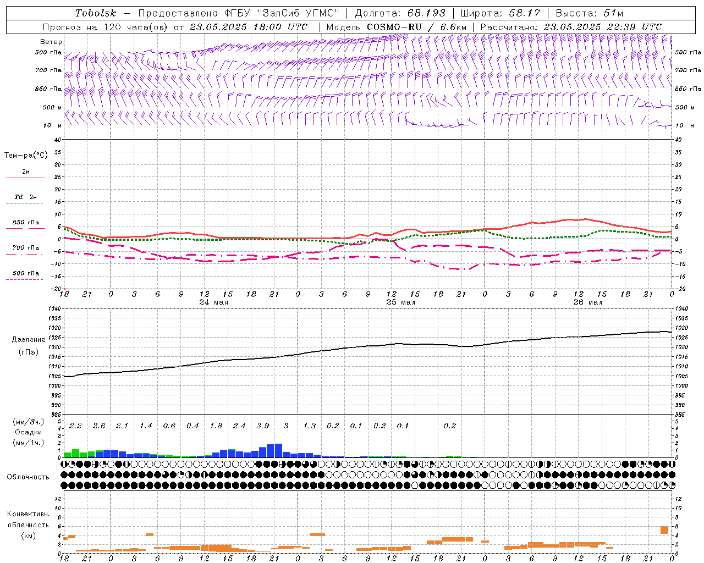The image size is (704, 563).
Task: Click the Осадки precipitation label
Action: click(x=29, y=432)
